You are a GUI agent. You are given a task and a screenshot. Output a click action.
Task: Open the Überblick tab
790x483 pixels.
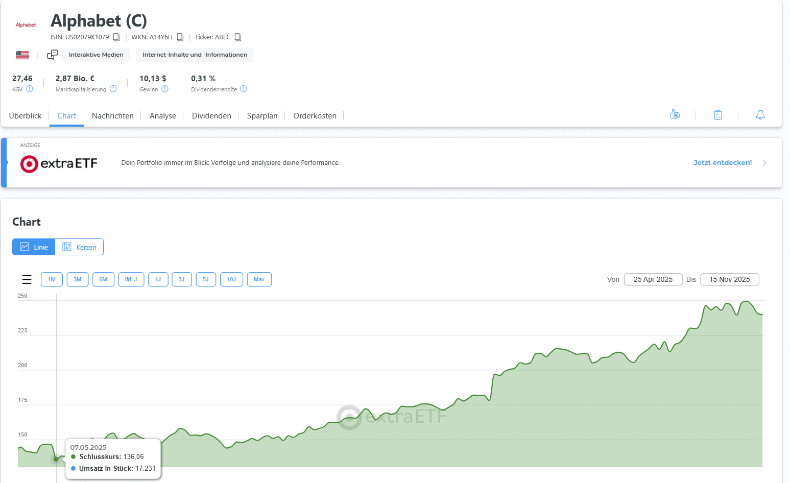(26, 116)
